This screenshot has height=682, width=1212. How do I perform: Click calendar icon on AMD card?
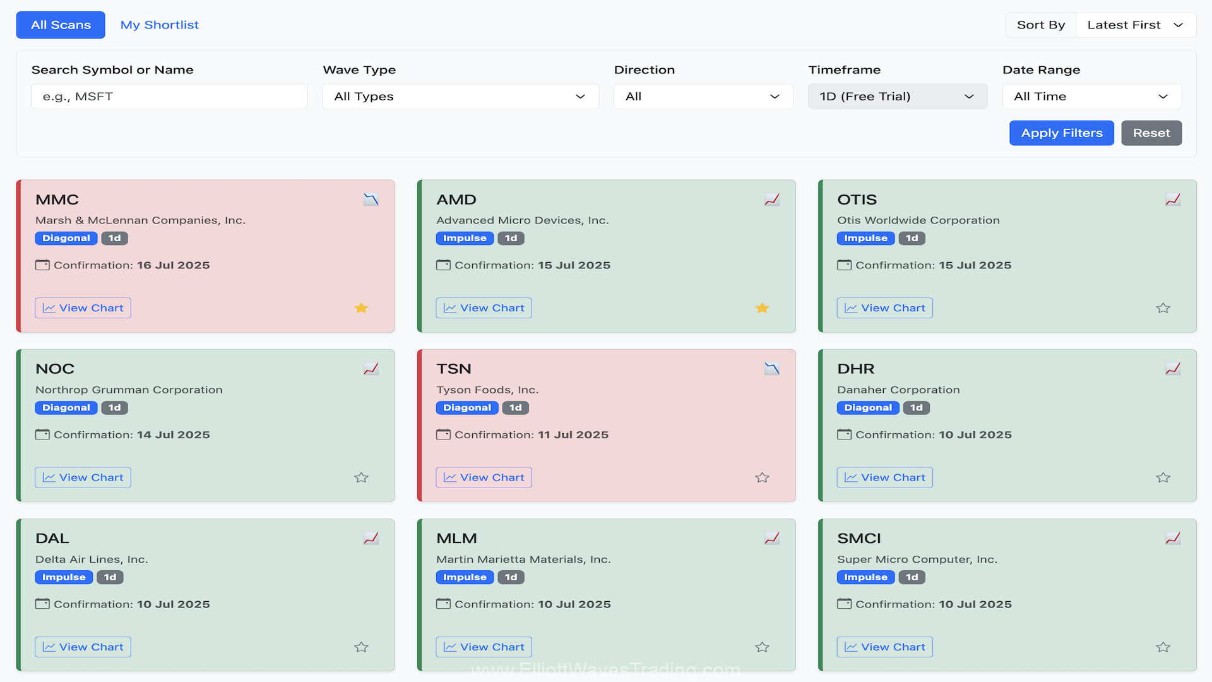(443, 265)
